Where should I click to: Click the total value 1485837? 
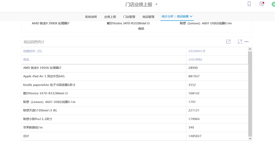coord(195,136)
